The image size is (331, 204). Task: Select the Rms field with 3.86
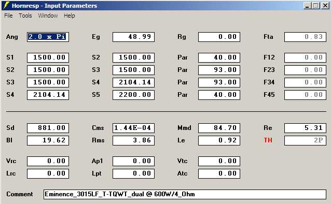[x=133, y=140]
